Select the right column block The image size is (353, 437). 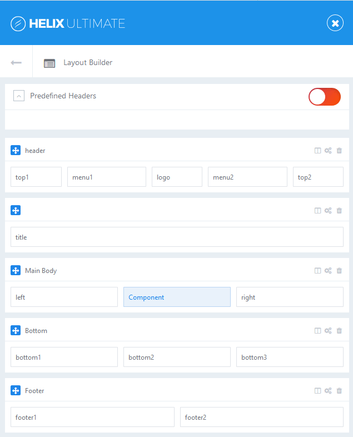pyautogui.click(x=290, y=297)
